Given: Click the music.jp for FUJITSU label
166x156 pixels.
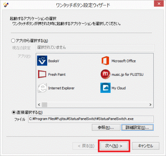Looking at the screenshot, I should click(x=127, y=75).
